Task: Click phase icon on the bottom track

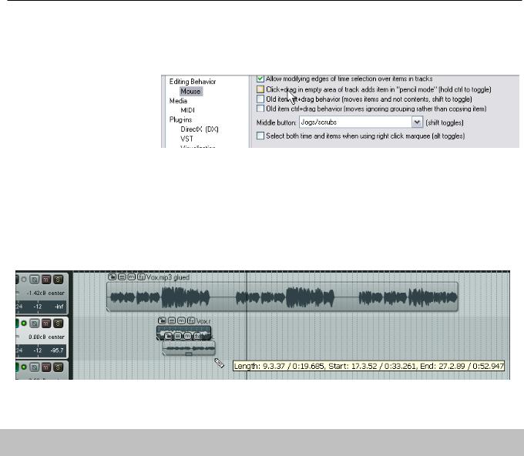Action: click(34, 367)
